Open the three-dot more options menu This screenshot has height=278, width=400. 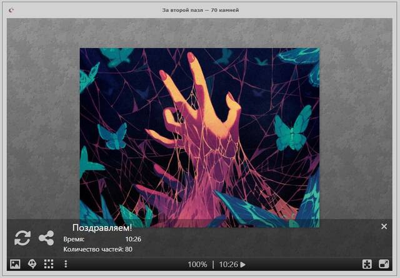coord(66,264)
